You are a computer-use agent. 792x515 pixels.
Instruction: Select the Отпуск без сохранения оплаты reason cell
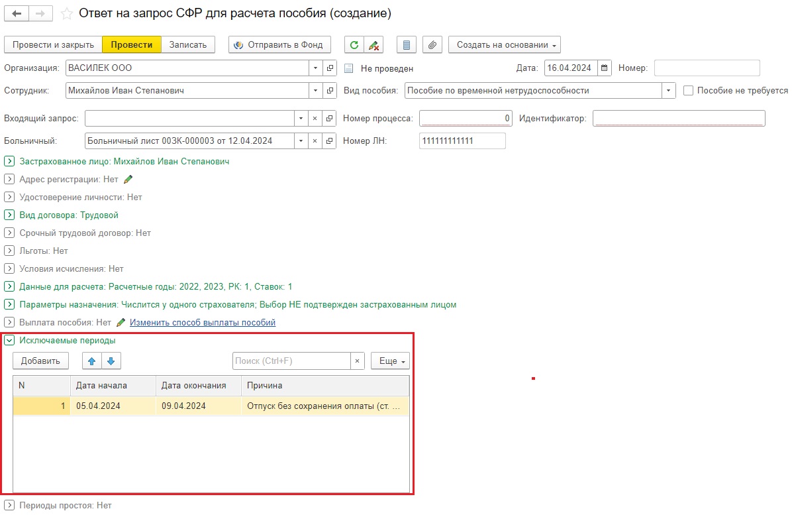click(x=324, y=406)
